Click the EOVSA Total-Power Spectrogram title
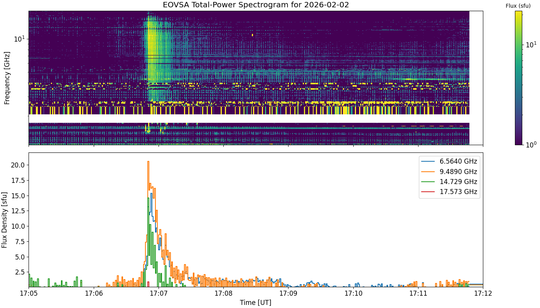 pyautogui.click(x=256, y=5)
